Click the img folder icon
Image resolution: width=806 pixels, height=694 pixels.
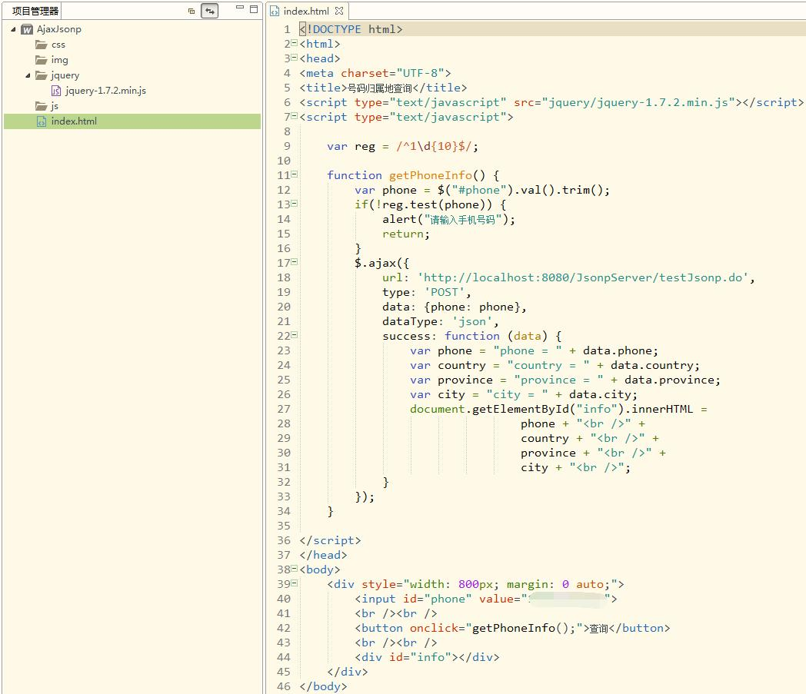(42, 60)
